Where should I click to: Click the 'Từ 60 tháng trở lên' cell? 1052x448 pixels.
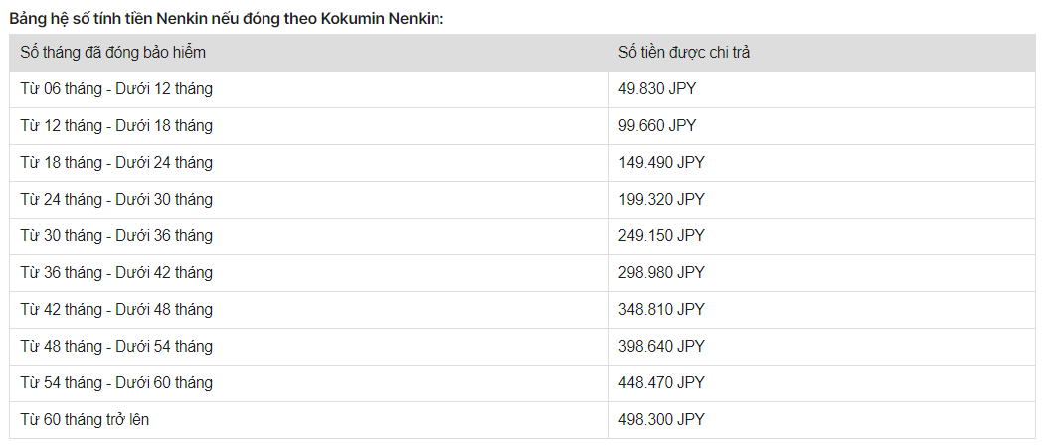pos(308,420)
